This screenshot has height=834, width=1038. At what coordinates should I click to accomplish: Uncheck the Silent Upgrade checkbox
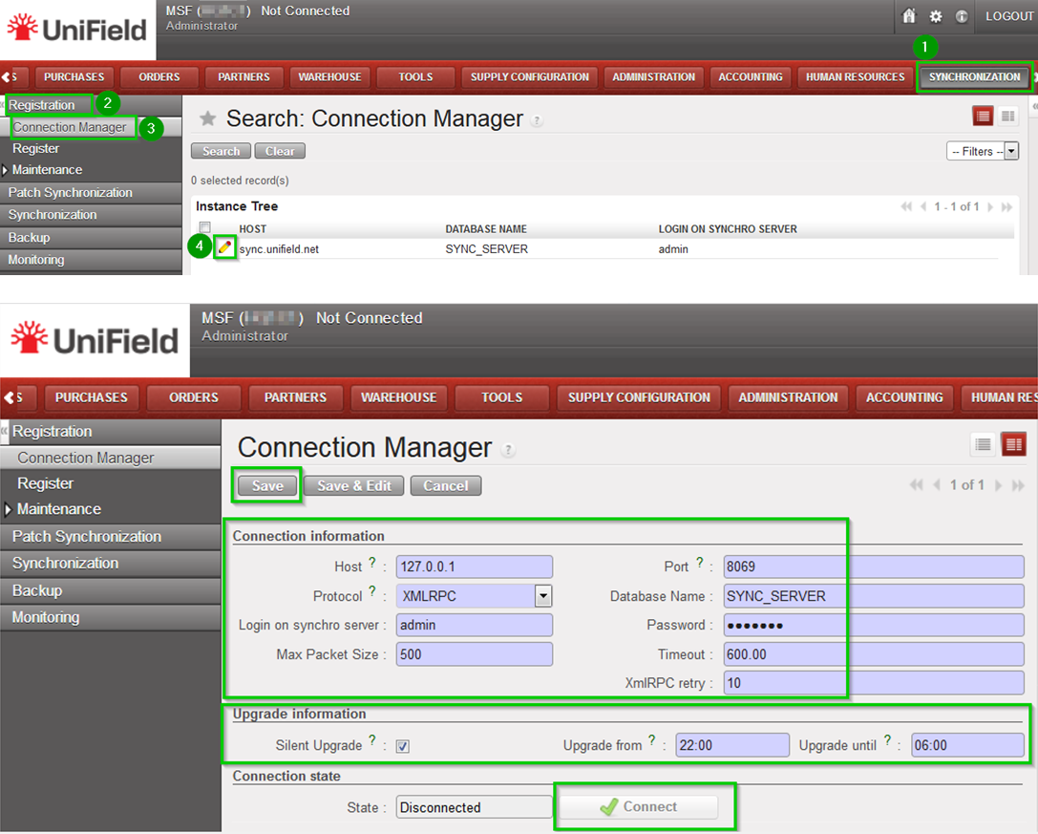coord(402,746)
